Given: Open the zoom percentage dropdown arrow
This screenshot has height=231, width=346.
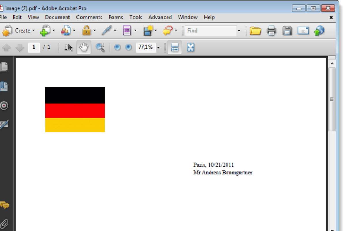Looking at the screenshot, I should point(158,48).
